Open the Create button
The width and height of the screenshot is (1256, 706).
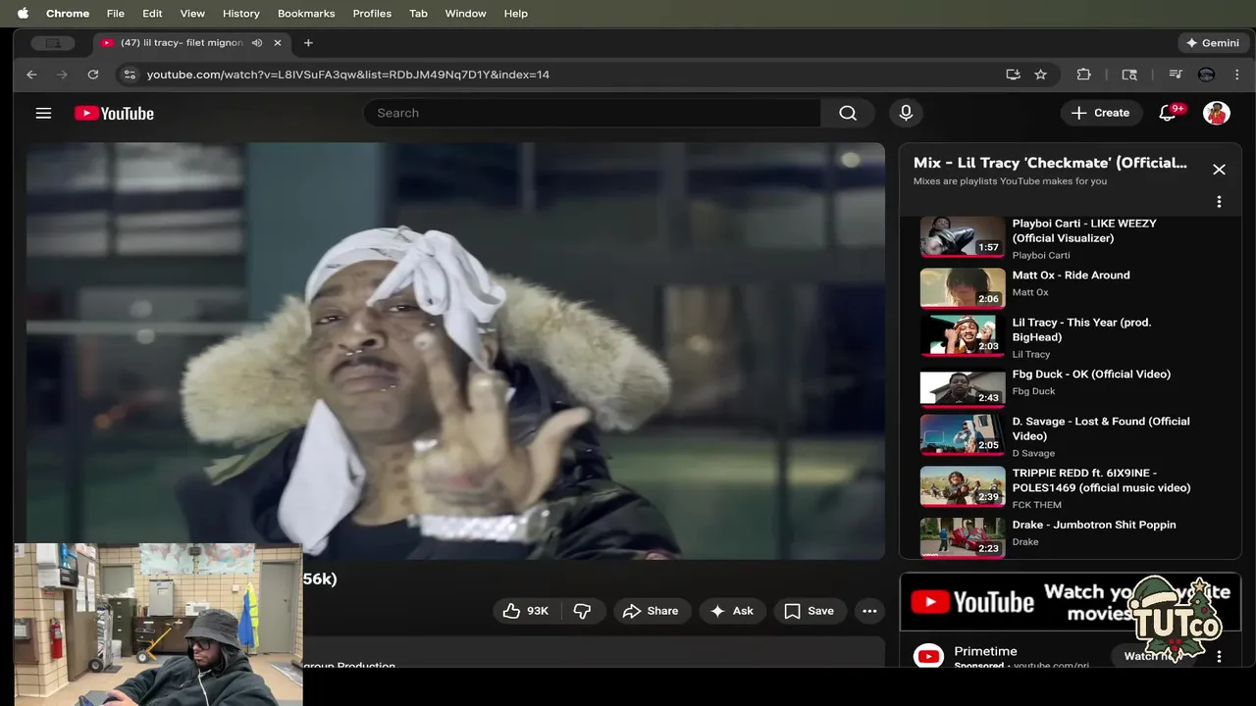[x=1101, y=113]
